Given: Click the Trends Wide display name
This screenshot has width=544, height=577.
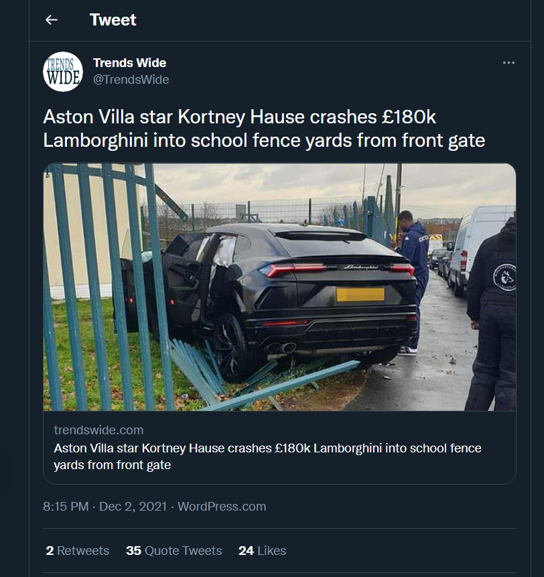Looking at the screenshot, I should coord(129,63).
